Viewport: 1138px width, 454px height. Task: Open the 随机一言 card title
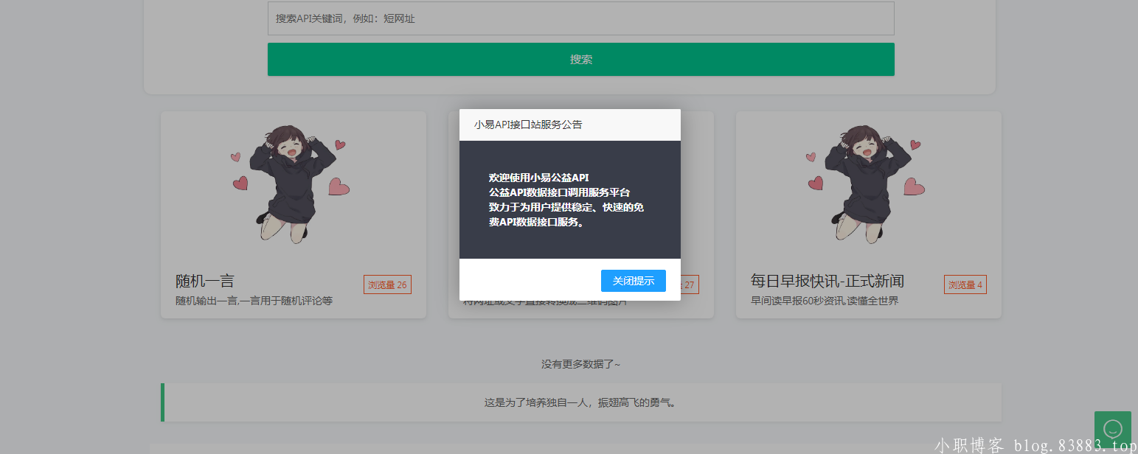[205, 281]
